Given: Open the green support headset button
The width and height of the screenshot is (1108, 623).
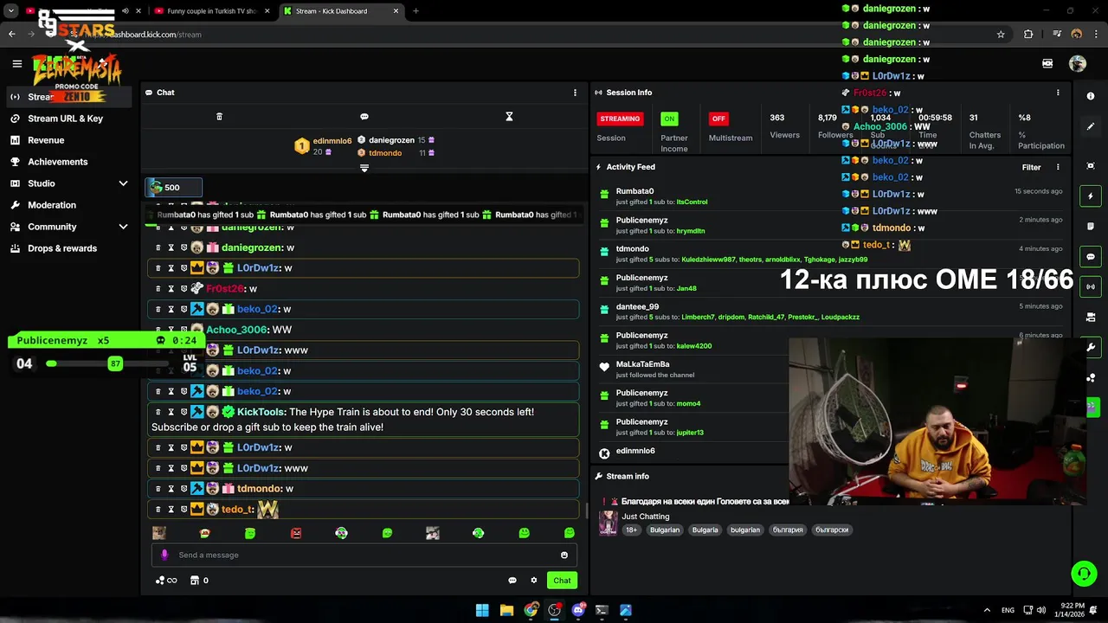Looking at the screenshot, I should pos(1084,573).
